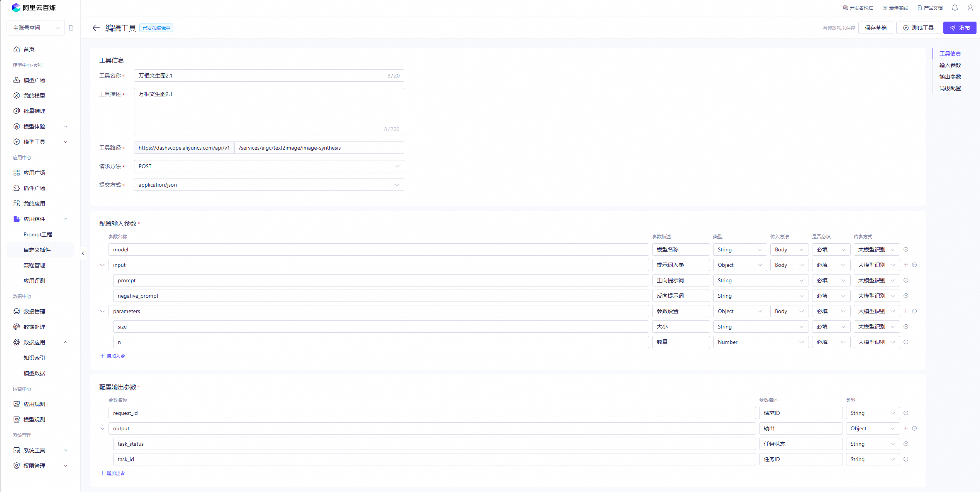
Task: Click the back arrow beside 编辑工具
Action: (96, 28)
